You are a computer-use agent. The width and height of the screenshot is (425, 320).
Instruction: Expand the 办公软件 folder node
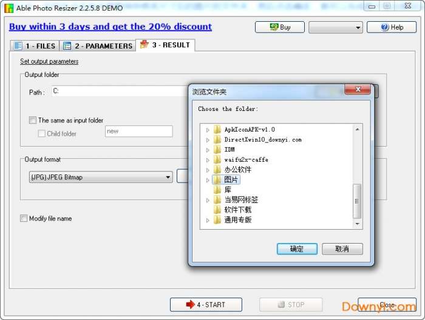pyautogui.click(x=208, y=170)
